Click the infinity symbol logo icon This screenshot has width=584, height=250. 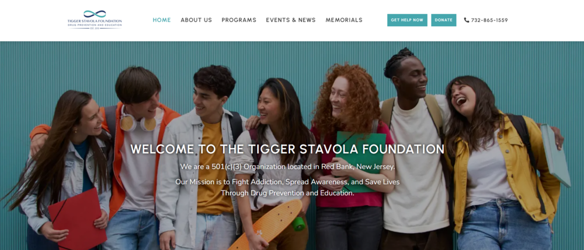pyautogui.click(x=95, y=14)
